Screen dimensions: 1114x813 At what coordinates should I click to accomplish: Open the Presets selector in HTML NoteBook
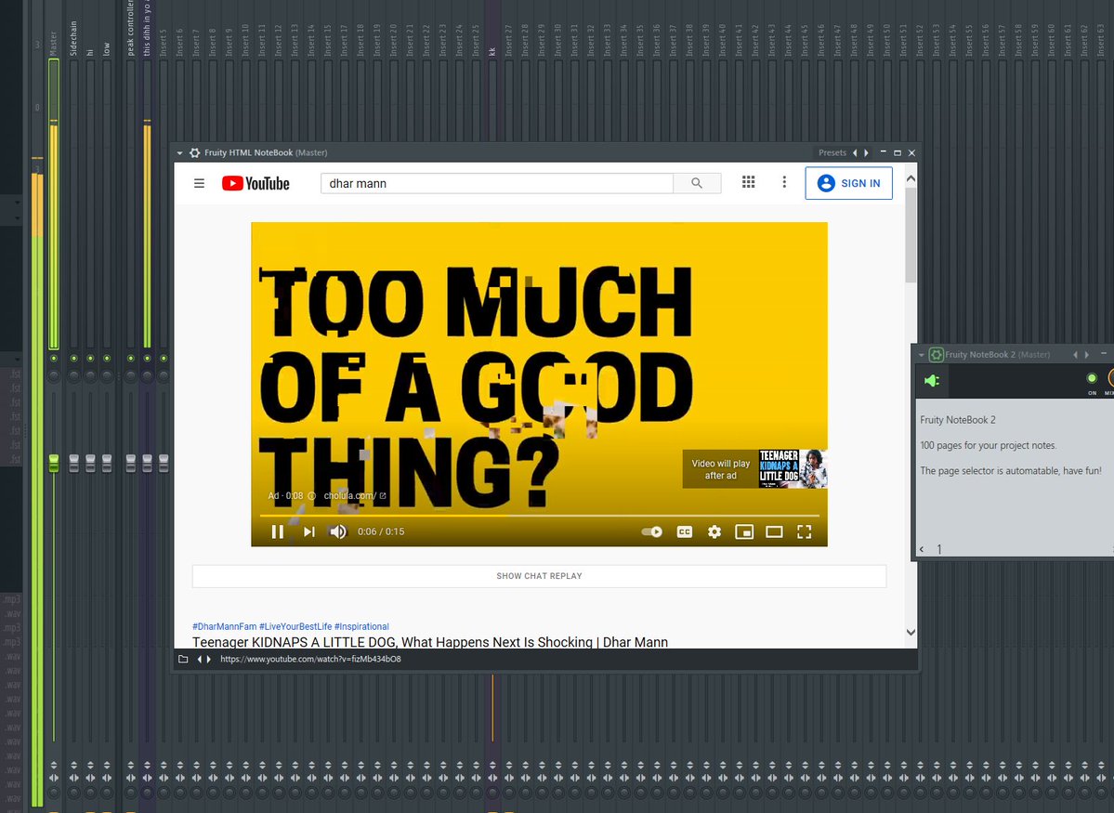832,152
